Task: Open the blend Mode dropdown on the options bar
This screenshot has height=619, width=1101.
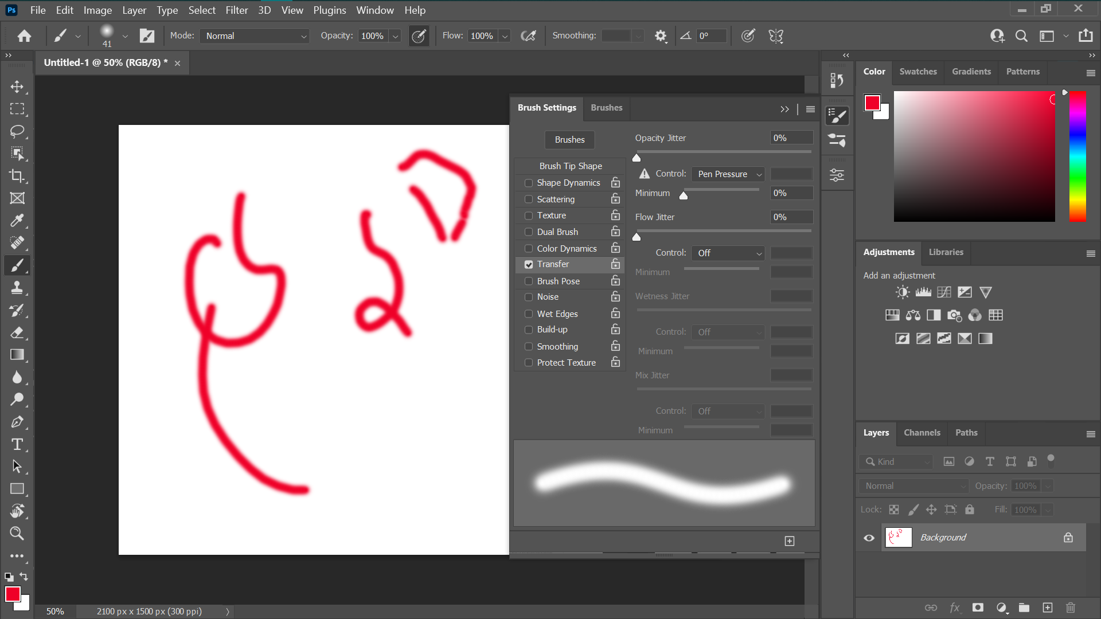Action: [x=255, y=36]
